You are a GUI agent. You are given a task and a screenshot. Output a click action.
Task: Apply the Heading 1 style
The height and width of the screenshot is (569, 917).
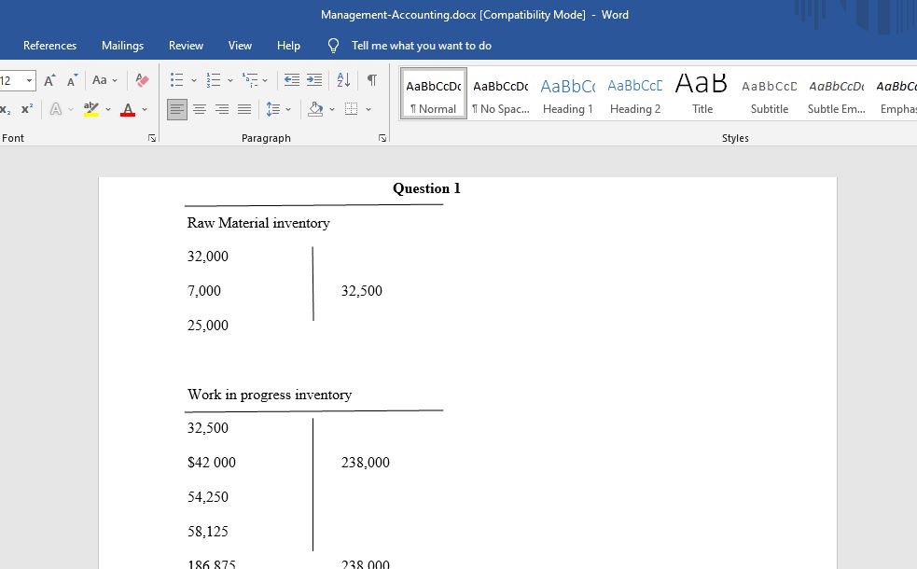tap(568, 93)
